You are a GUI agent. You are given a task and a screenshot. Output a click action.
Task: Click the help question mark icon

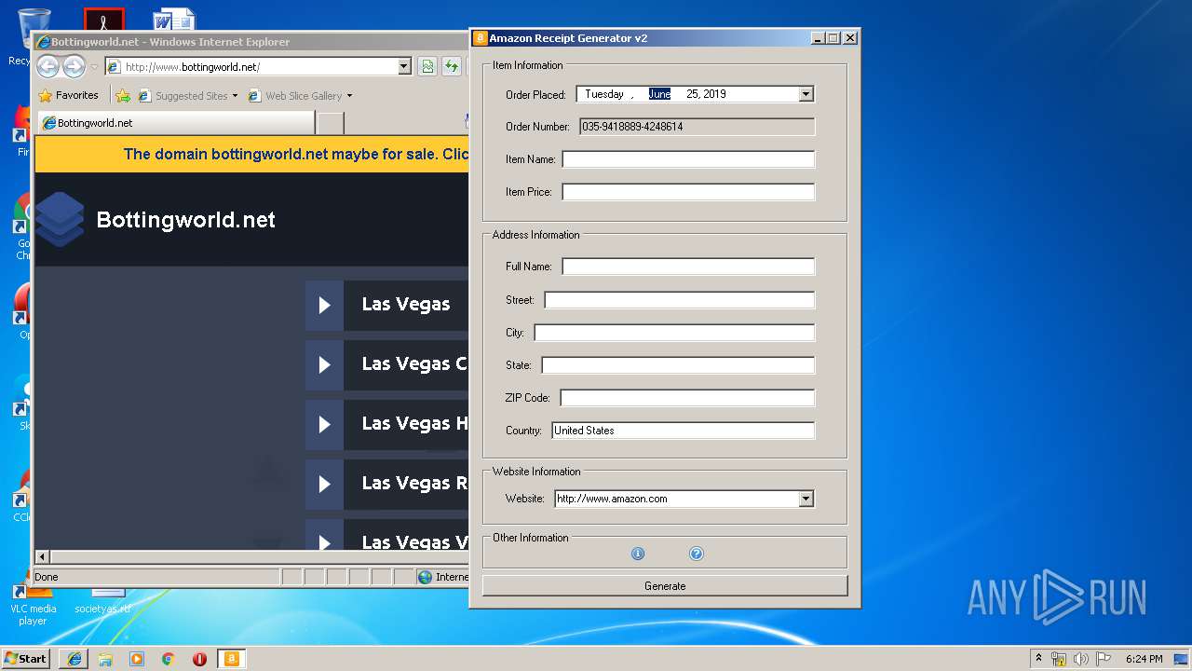coord(696,554)
